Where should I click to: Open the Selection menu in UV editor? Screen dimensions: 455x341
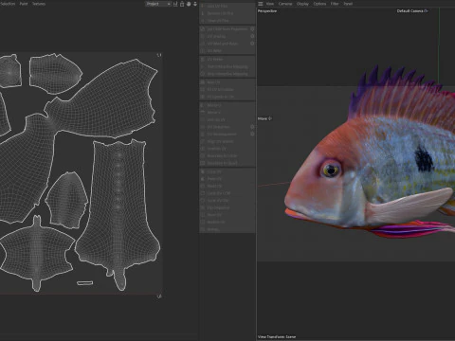tap(8, 4)
